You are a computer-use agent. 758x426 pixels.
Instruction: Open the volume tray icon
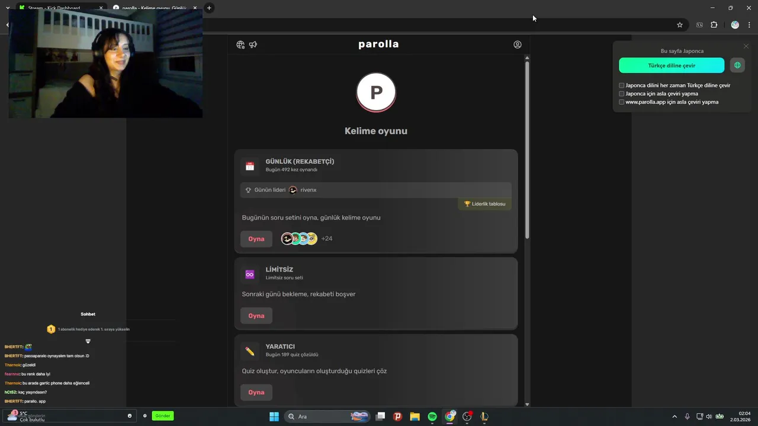click(709, 417)
